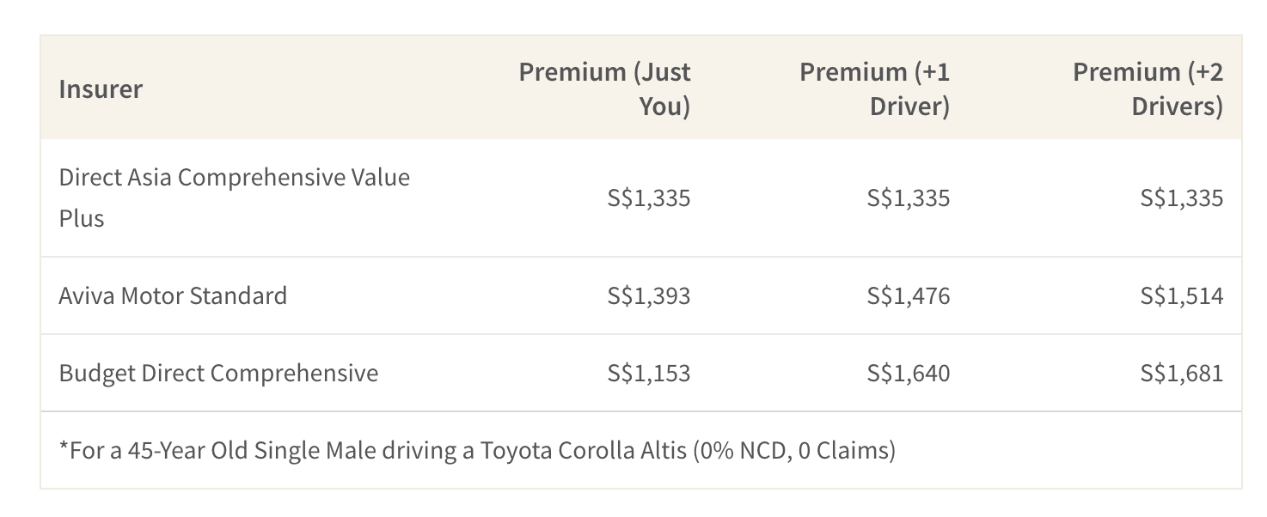Select the S$1,640 Budget Direct premium

(909, 374)
